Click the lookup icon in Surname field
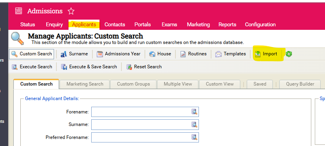 tap(194, 124)
